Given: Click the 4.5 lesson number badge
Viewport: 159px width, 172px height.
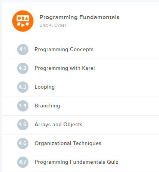Looking at the screenshot, I should (23, 125).
